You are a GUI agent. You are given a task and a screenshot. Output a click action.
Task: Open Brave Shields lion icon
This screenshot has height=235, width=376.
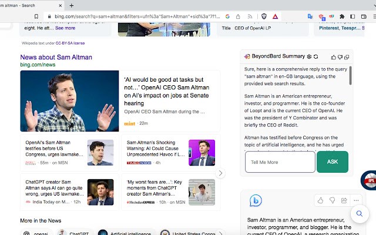click(264, 16)
